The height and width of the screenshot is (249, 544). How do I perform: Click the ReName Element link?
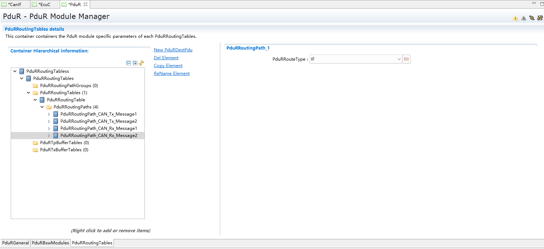[x=172, y=73]
